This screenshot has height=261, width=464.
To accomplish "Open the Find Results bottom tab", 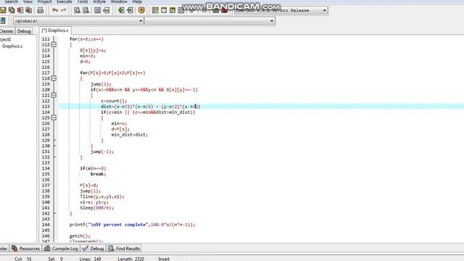I will (124, 249).
